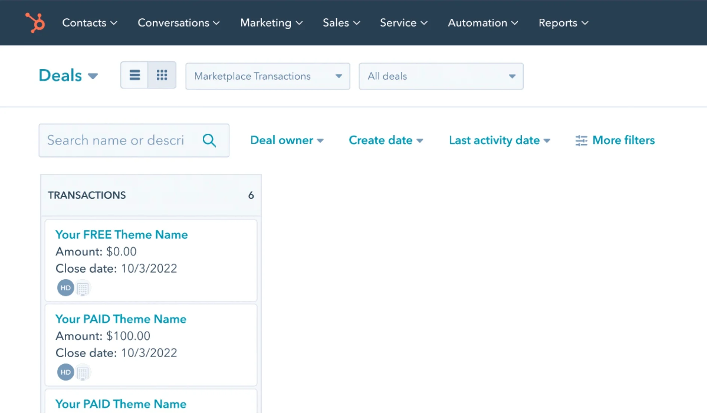
Task: Open Create date filter
Action: (386, 140)
